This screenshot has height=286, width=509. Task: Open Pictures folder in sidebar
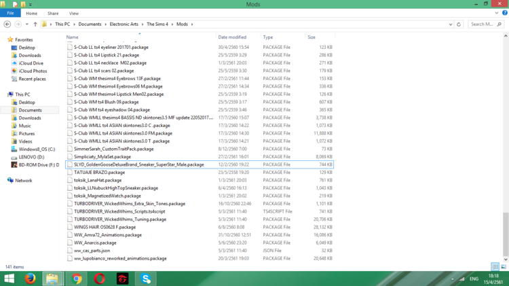click(26, 134)
